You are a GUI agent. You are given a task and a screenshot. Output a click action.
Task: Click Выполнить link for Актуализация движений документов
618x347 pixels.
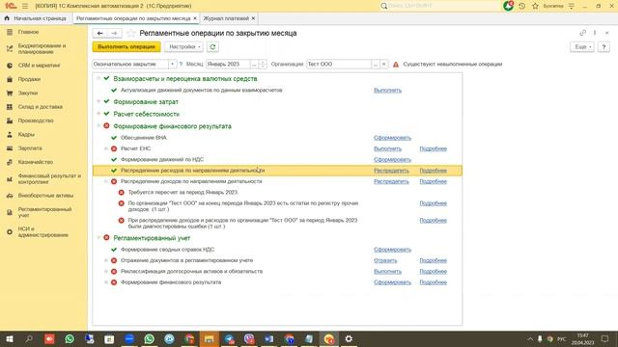click(387, 90)
